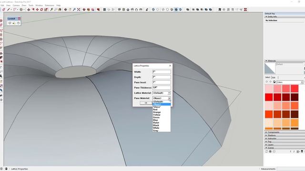
Task: Select the Circle shape tool
Action: click(21, 9)
